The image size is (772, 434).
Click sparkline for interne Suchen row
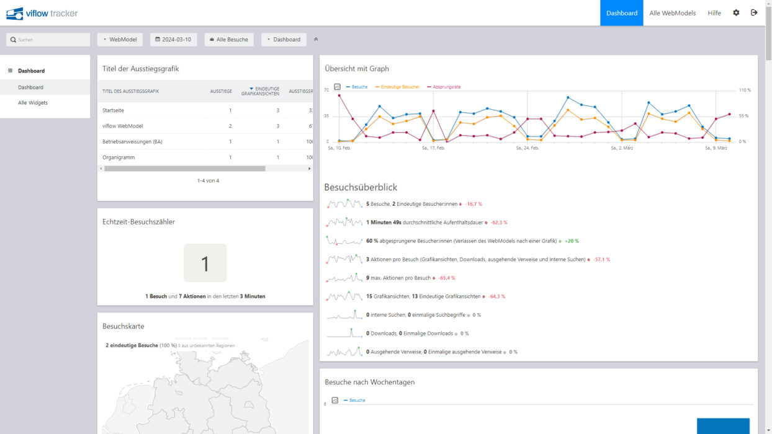click(344, 315)
